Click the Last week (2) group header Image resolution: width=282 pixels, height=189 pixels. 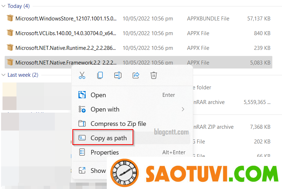click(23, 75)
